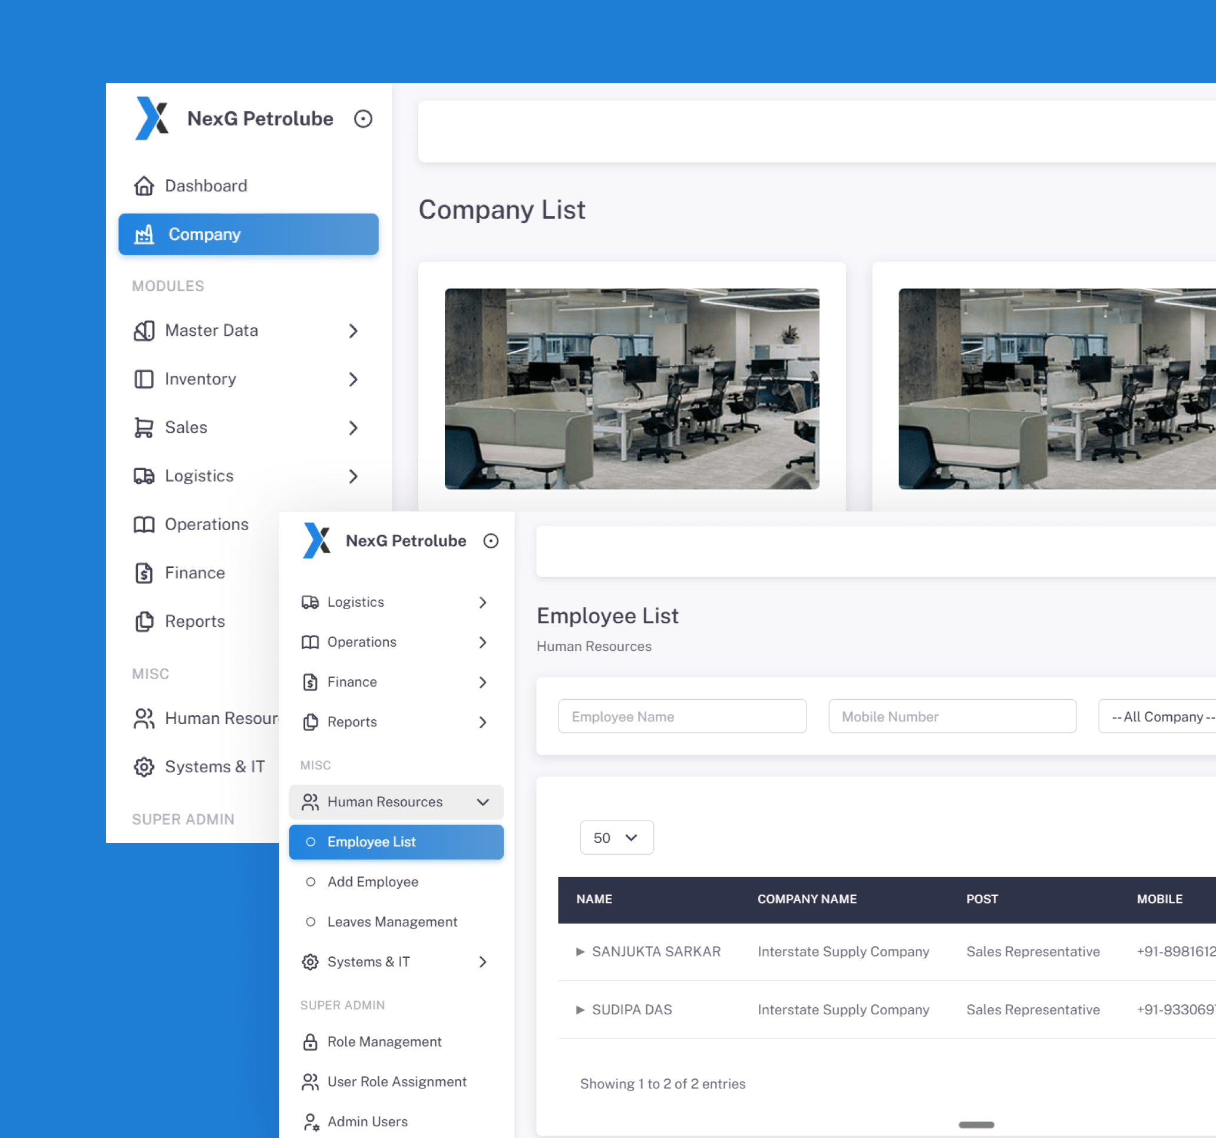Image resolution: width=1216 pixels, height=1138 pixels.
Task: Select the Systems & IT gear icon
Action: click(x=144, y=766)
